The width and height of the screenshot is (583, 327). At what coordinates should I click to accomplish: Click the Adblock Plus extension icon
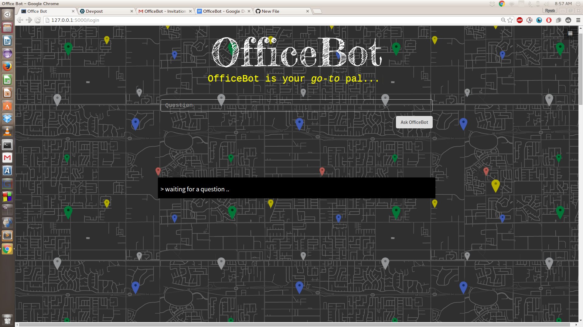click(520, 20)
